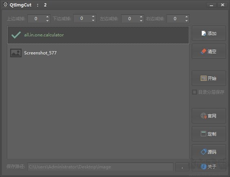Viewport: 230px width, 177px height.
Task: Click the image icon beside Screenshot_577
Action: 16,53
